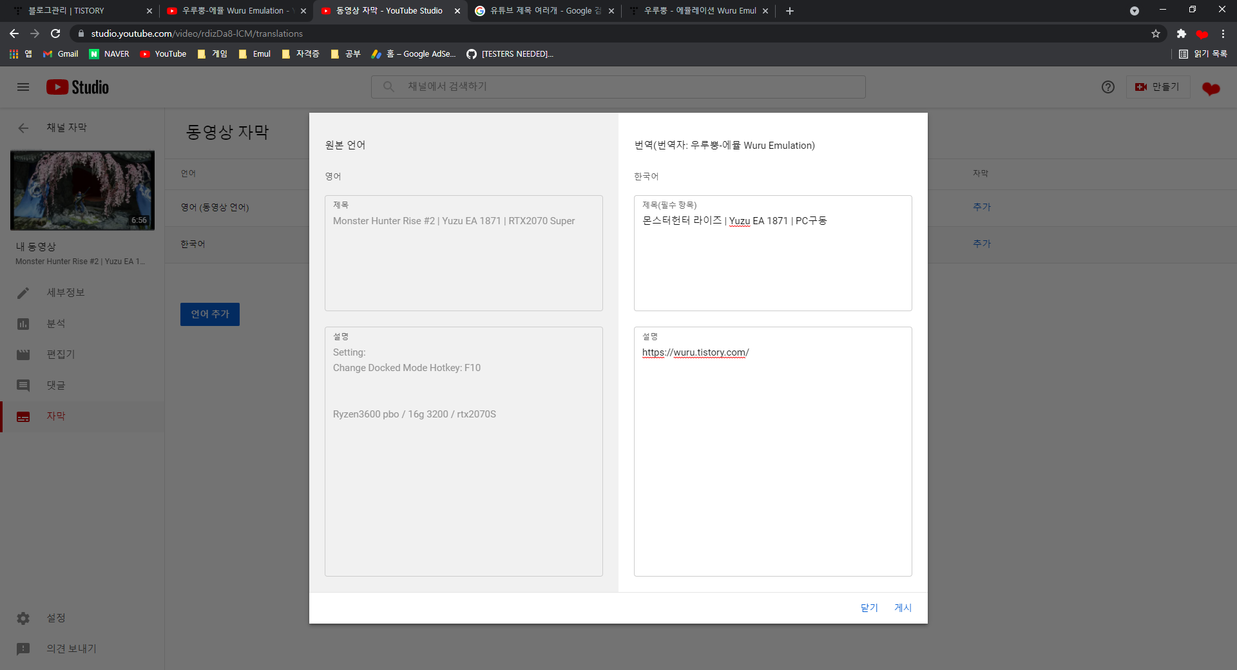Image resolution: width=1237 pixels, height=670 pixels.
Task: Click the search magnifier icon in Studio
Action: point(388,86)
